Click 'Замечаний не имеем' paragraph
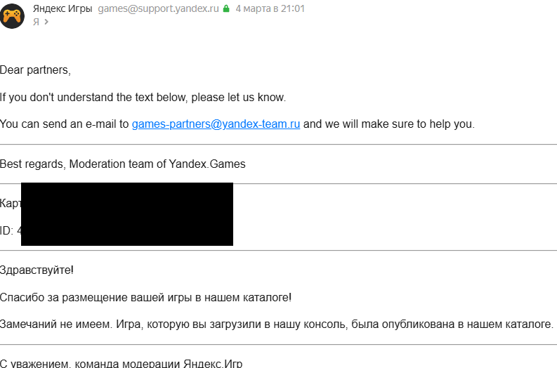This screenshot has width=557, height=368. tap(276, 324)
